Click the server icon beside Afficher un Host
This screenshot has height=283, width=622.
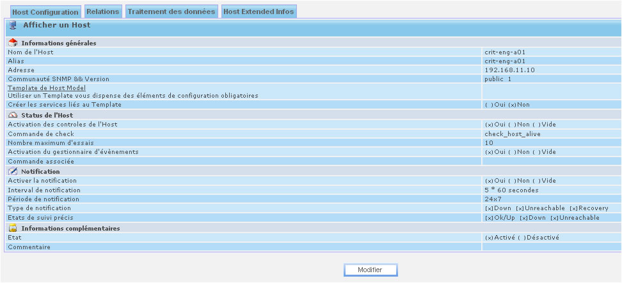point(13,26)
